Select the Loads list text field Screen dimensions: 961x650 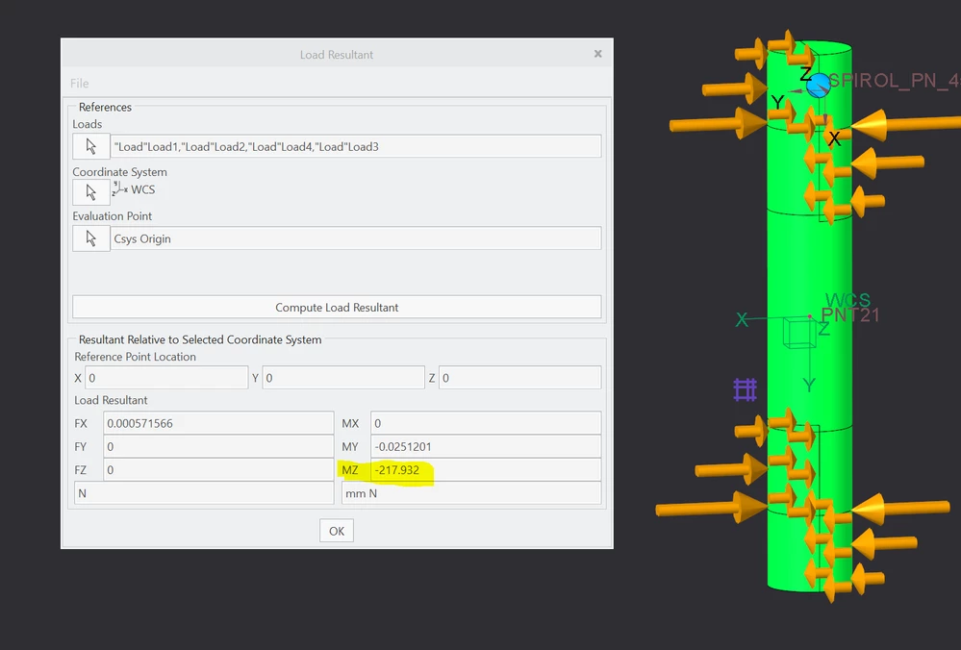click(x=357, y=145)
